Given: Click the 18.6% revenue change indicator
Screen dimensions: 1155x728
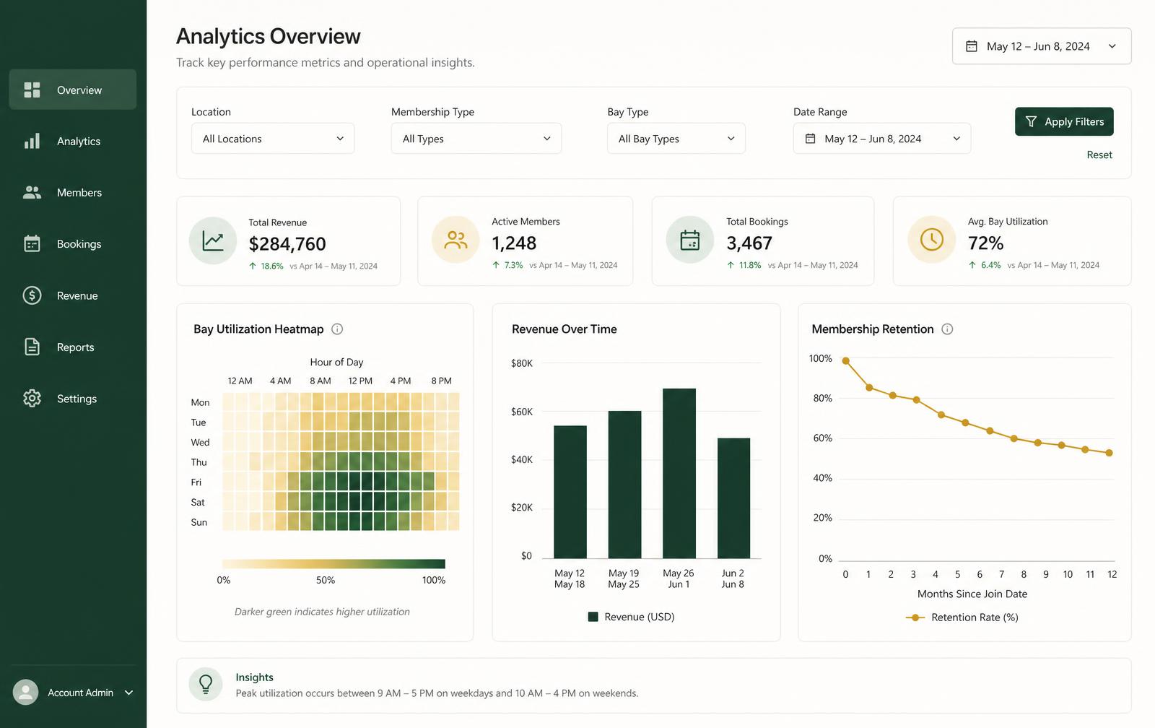Looking at the screenshot, I should pos(266,266).
